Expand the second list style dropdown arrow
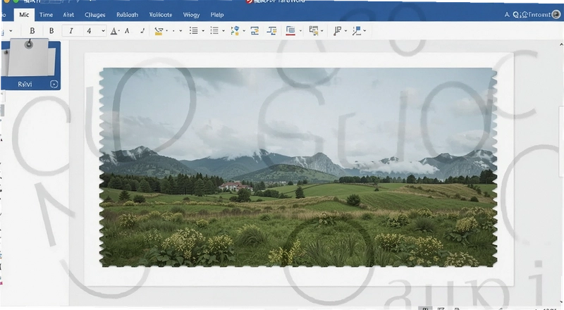Viewport: 564px width, 310px height. 223,31
